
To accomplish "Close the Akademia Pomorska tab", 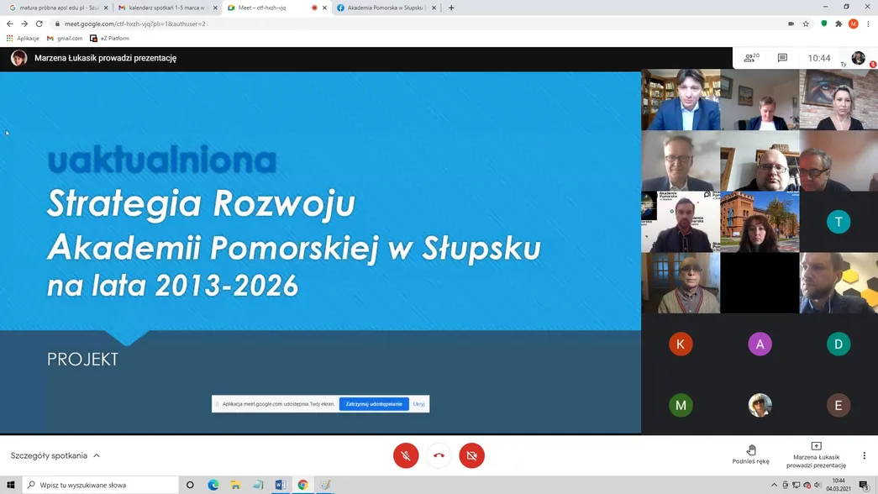I will 434,8.
